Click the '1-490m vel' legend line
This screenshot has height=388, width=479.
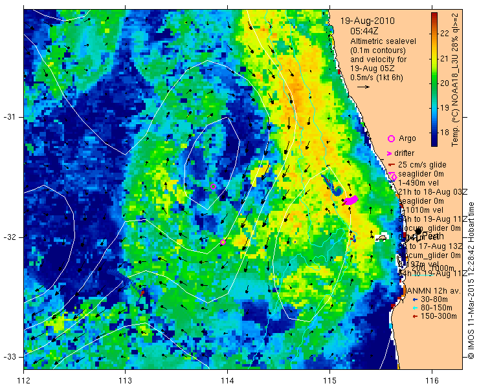click(x=419, y=183)
